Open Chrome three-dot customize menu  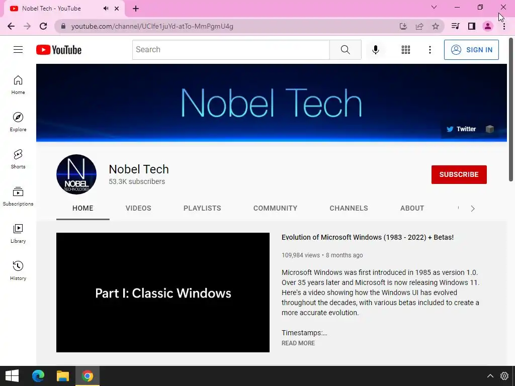click(x=504, y=26)
